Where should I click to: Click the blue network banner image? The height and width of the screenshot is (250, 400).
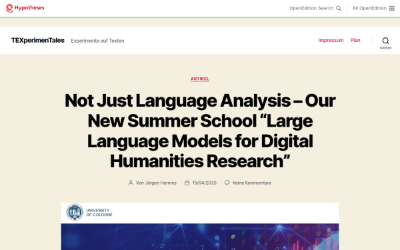pos(200,237)
